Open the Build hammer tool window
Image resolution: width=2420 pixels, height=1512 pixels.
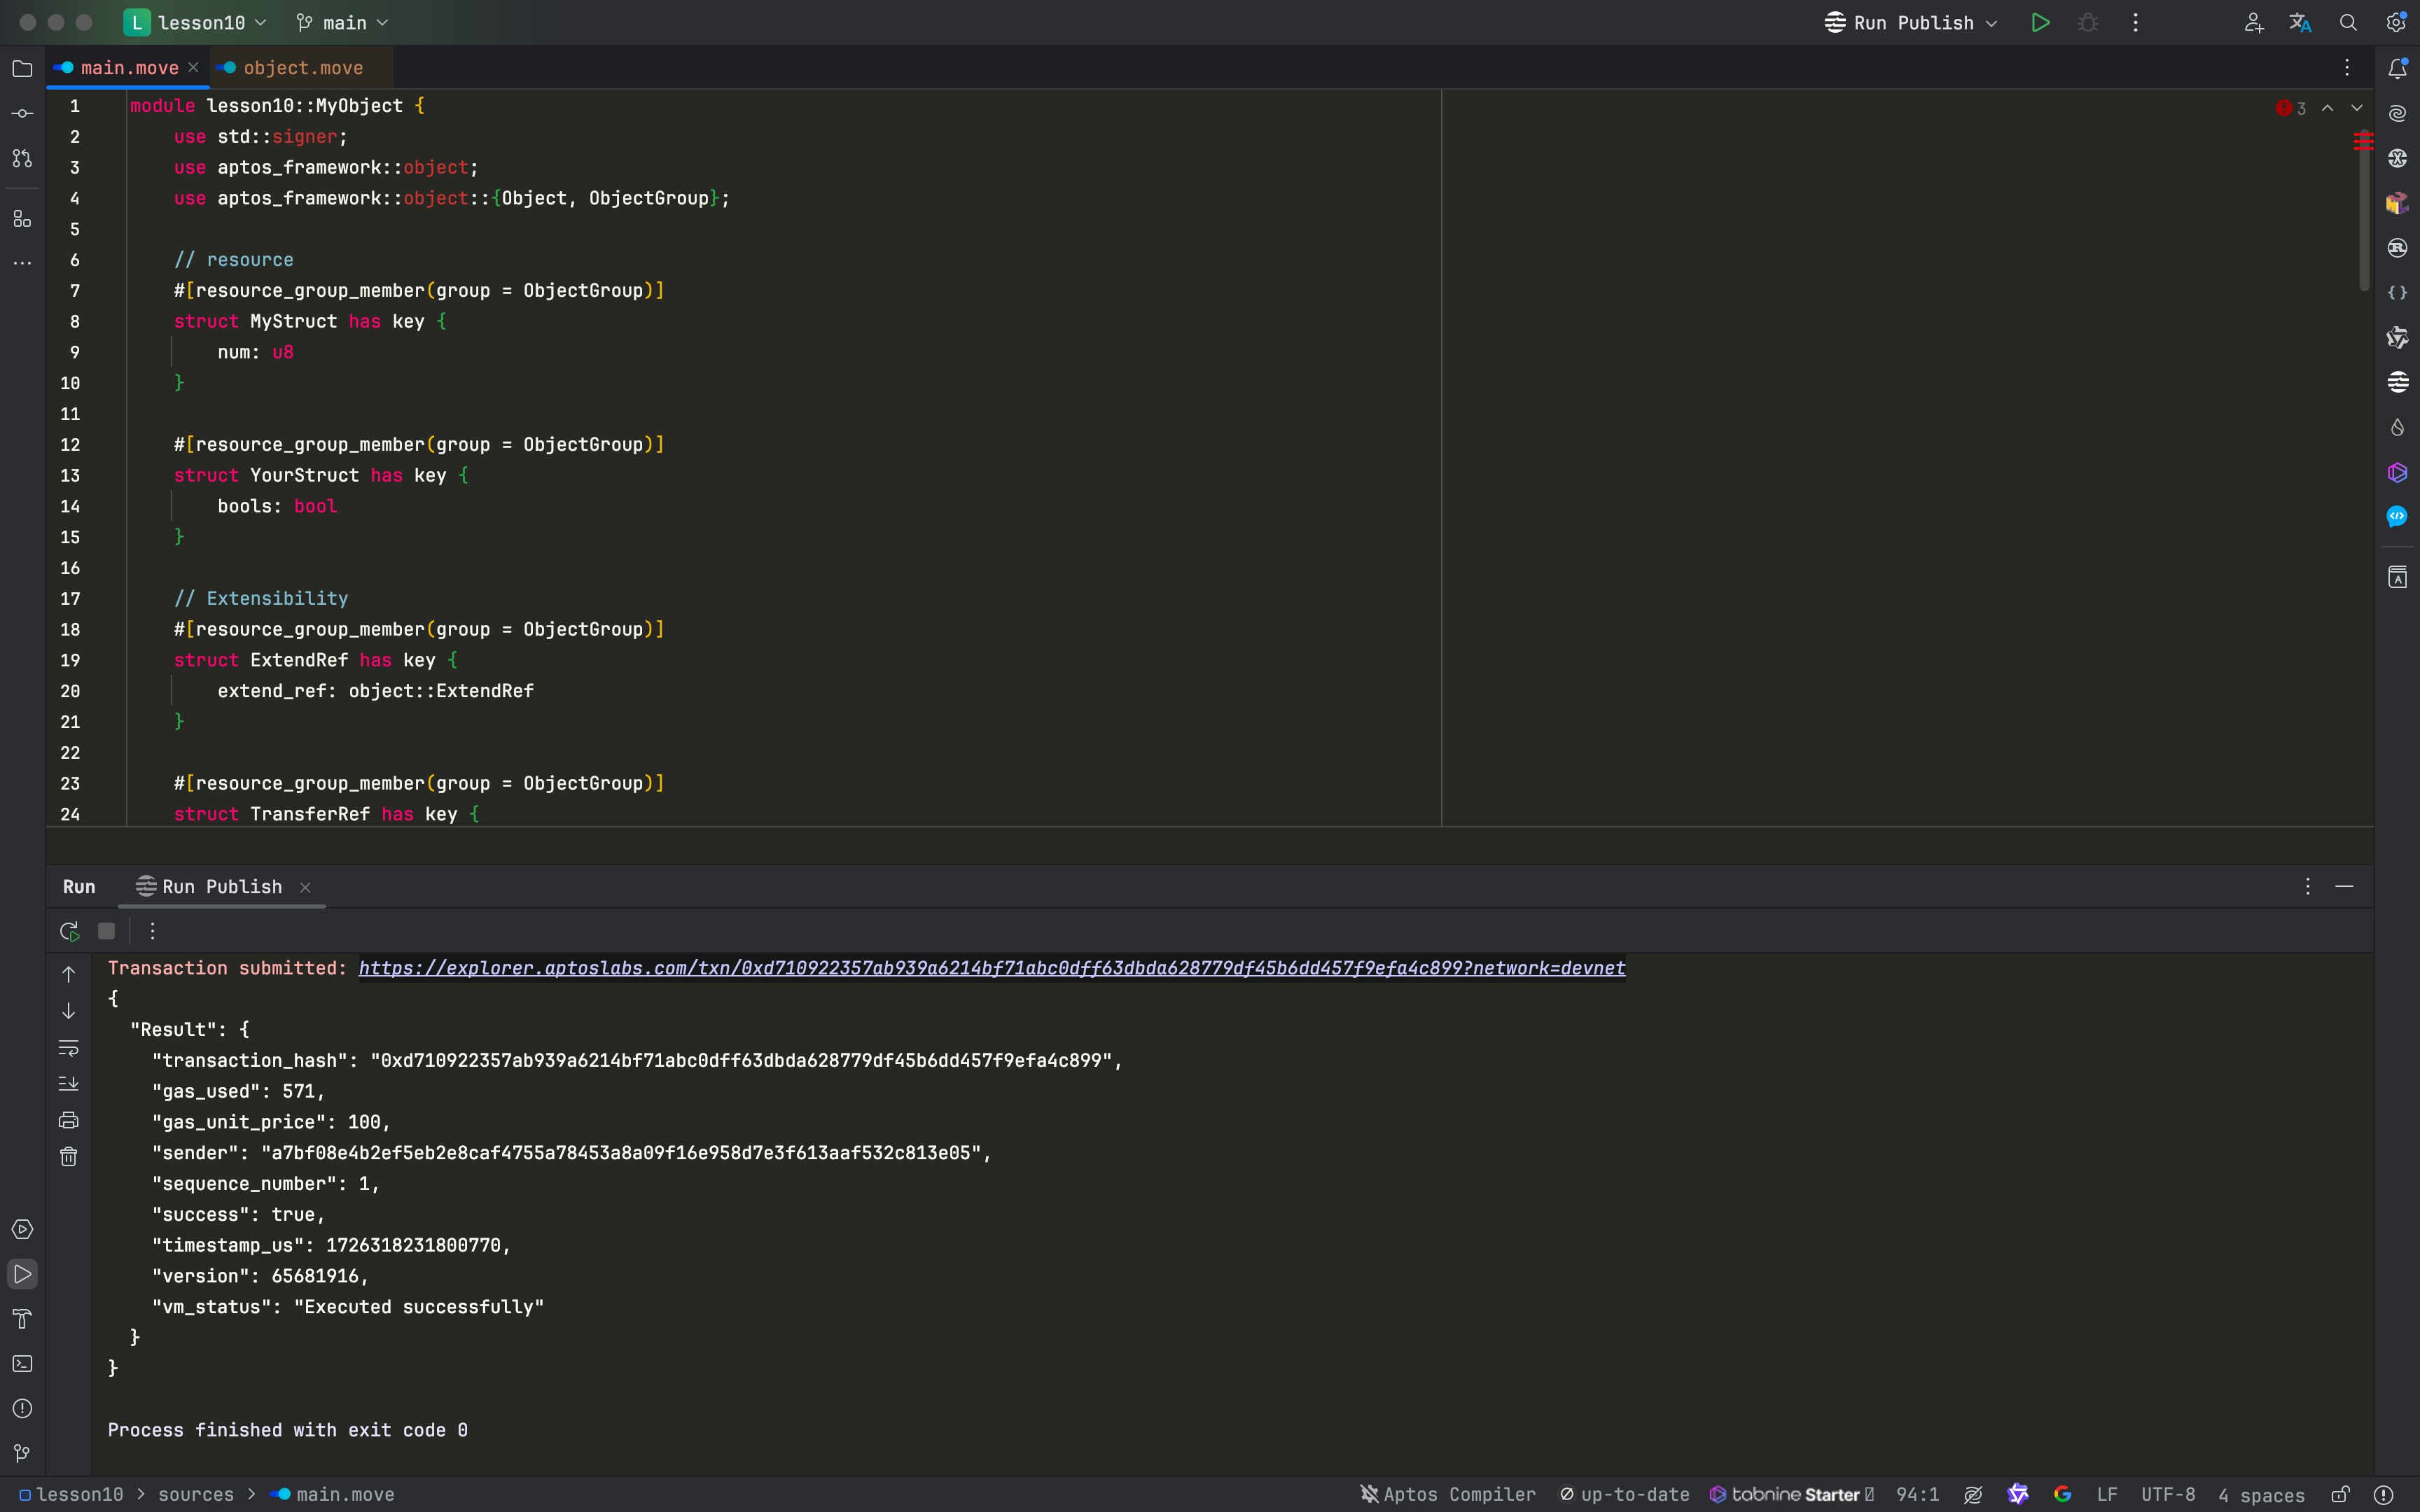pyautogui.click(x=22, y=1319)
